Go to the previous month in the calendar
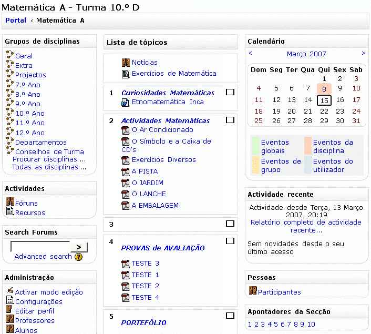The height and width of the screenshot is (334, 371). click(x=251, y=53)
